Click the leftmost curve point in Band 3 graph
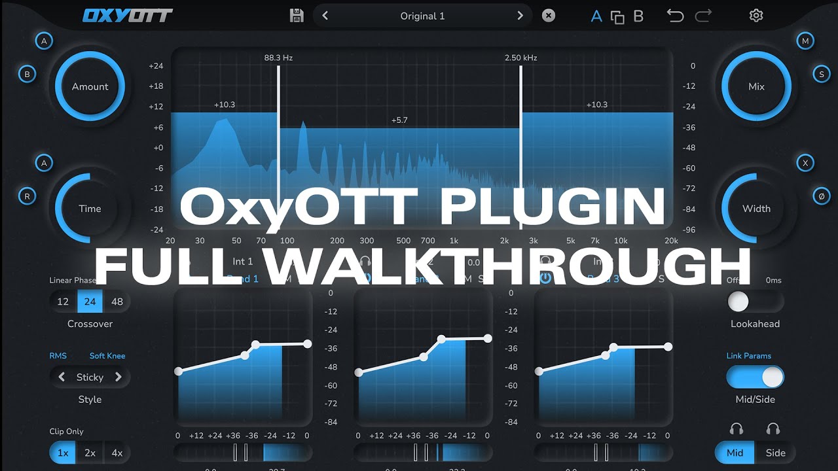838x471 pixels. click(539, 372)
